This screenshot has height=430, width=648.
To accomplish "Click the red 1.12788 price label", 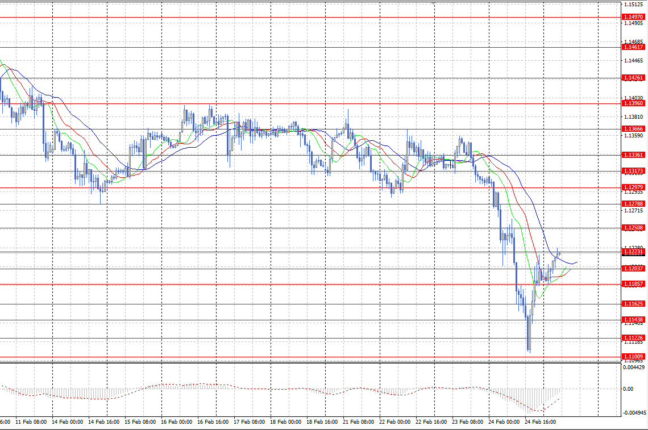I will pyautogui.click(x=634, y=204).
